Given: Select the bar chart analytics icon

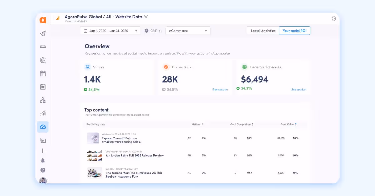Looking at the screenshot, I should coord(43,113).
